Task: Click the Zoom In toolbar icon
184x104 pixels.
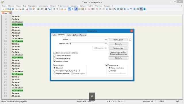Action: tap(54, 9)
